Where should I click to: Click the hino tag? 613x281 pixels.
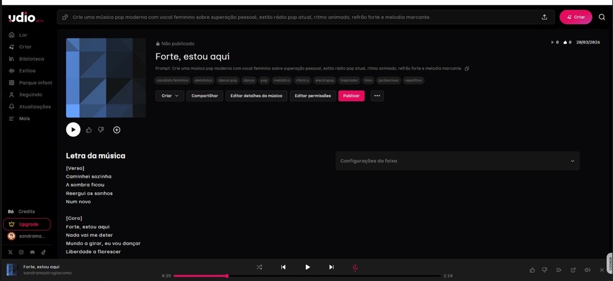368,80
